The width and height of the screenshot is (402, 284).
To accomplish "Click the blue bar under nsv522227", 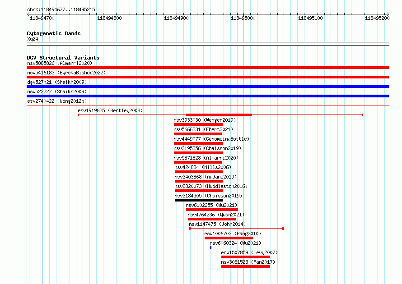I will tap(208, 96).
